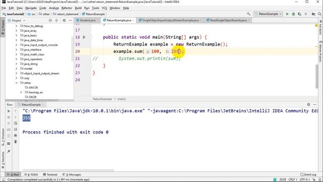Open the File menu
Screen dimensions: 323x182
click(4, 8)
